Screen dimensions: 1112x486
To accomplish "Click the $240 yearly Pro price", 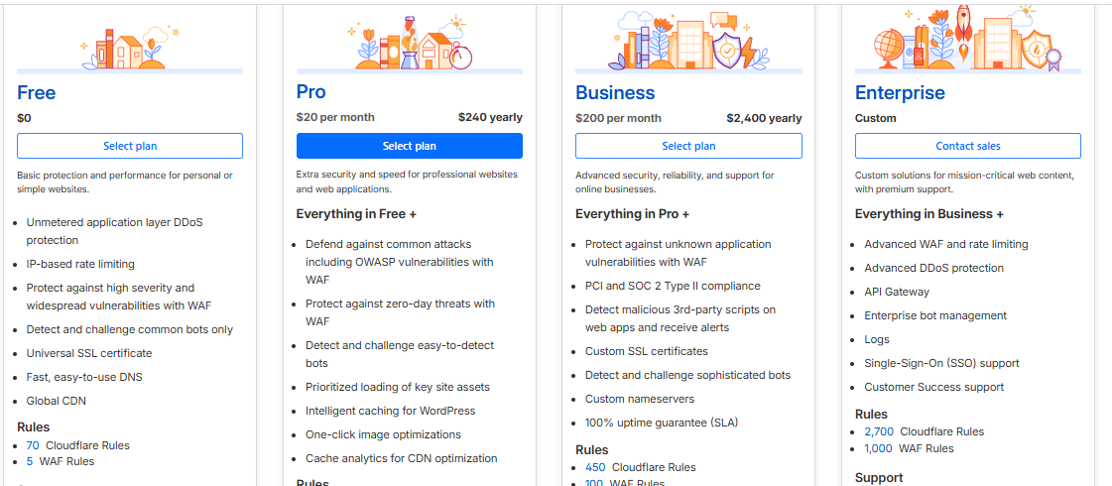I will point(490,117).
